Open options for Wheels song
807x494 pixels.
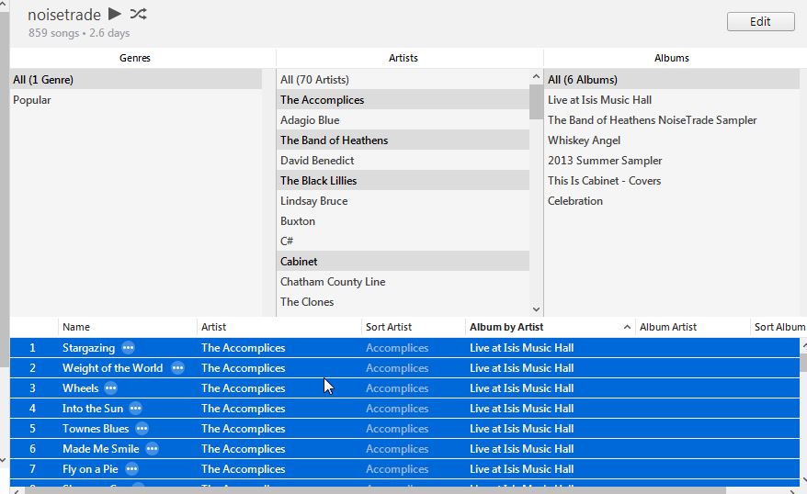coord(110,388)
